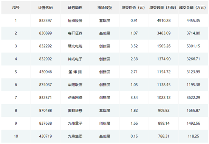Click amount value 3123.99
This screenshot has height=144, width=209.
point(194,72)
